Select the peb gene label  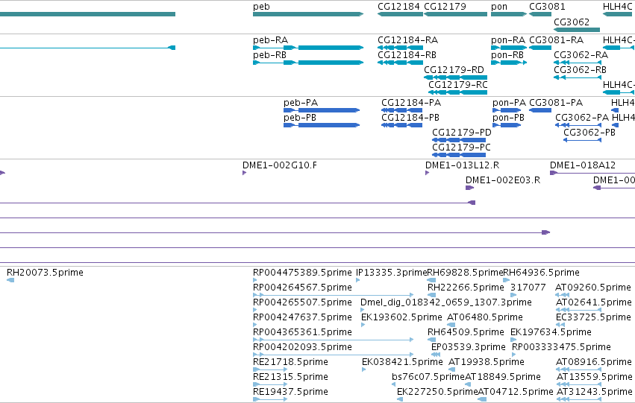(x=261, y=7)
